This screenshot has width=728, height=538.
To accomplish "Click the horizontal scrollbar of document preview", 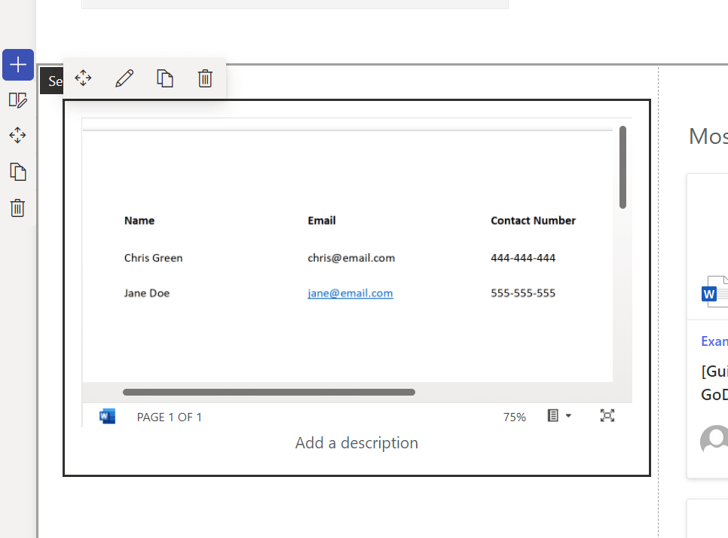I will (269, 393).
